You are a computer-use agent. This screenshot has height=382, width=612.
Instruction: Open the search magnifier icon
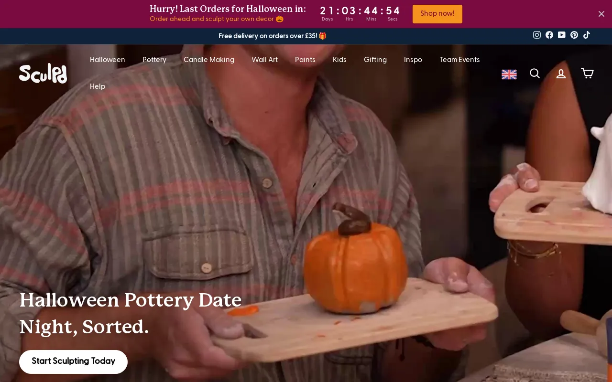click(x=535, y=74)
